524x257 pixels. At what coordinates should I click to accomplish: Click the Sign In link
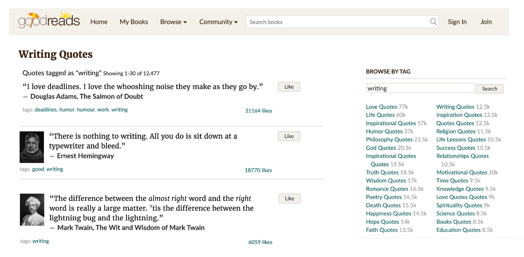pyautogui.click(x=457, y=22)
